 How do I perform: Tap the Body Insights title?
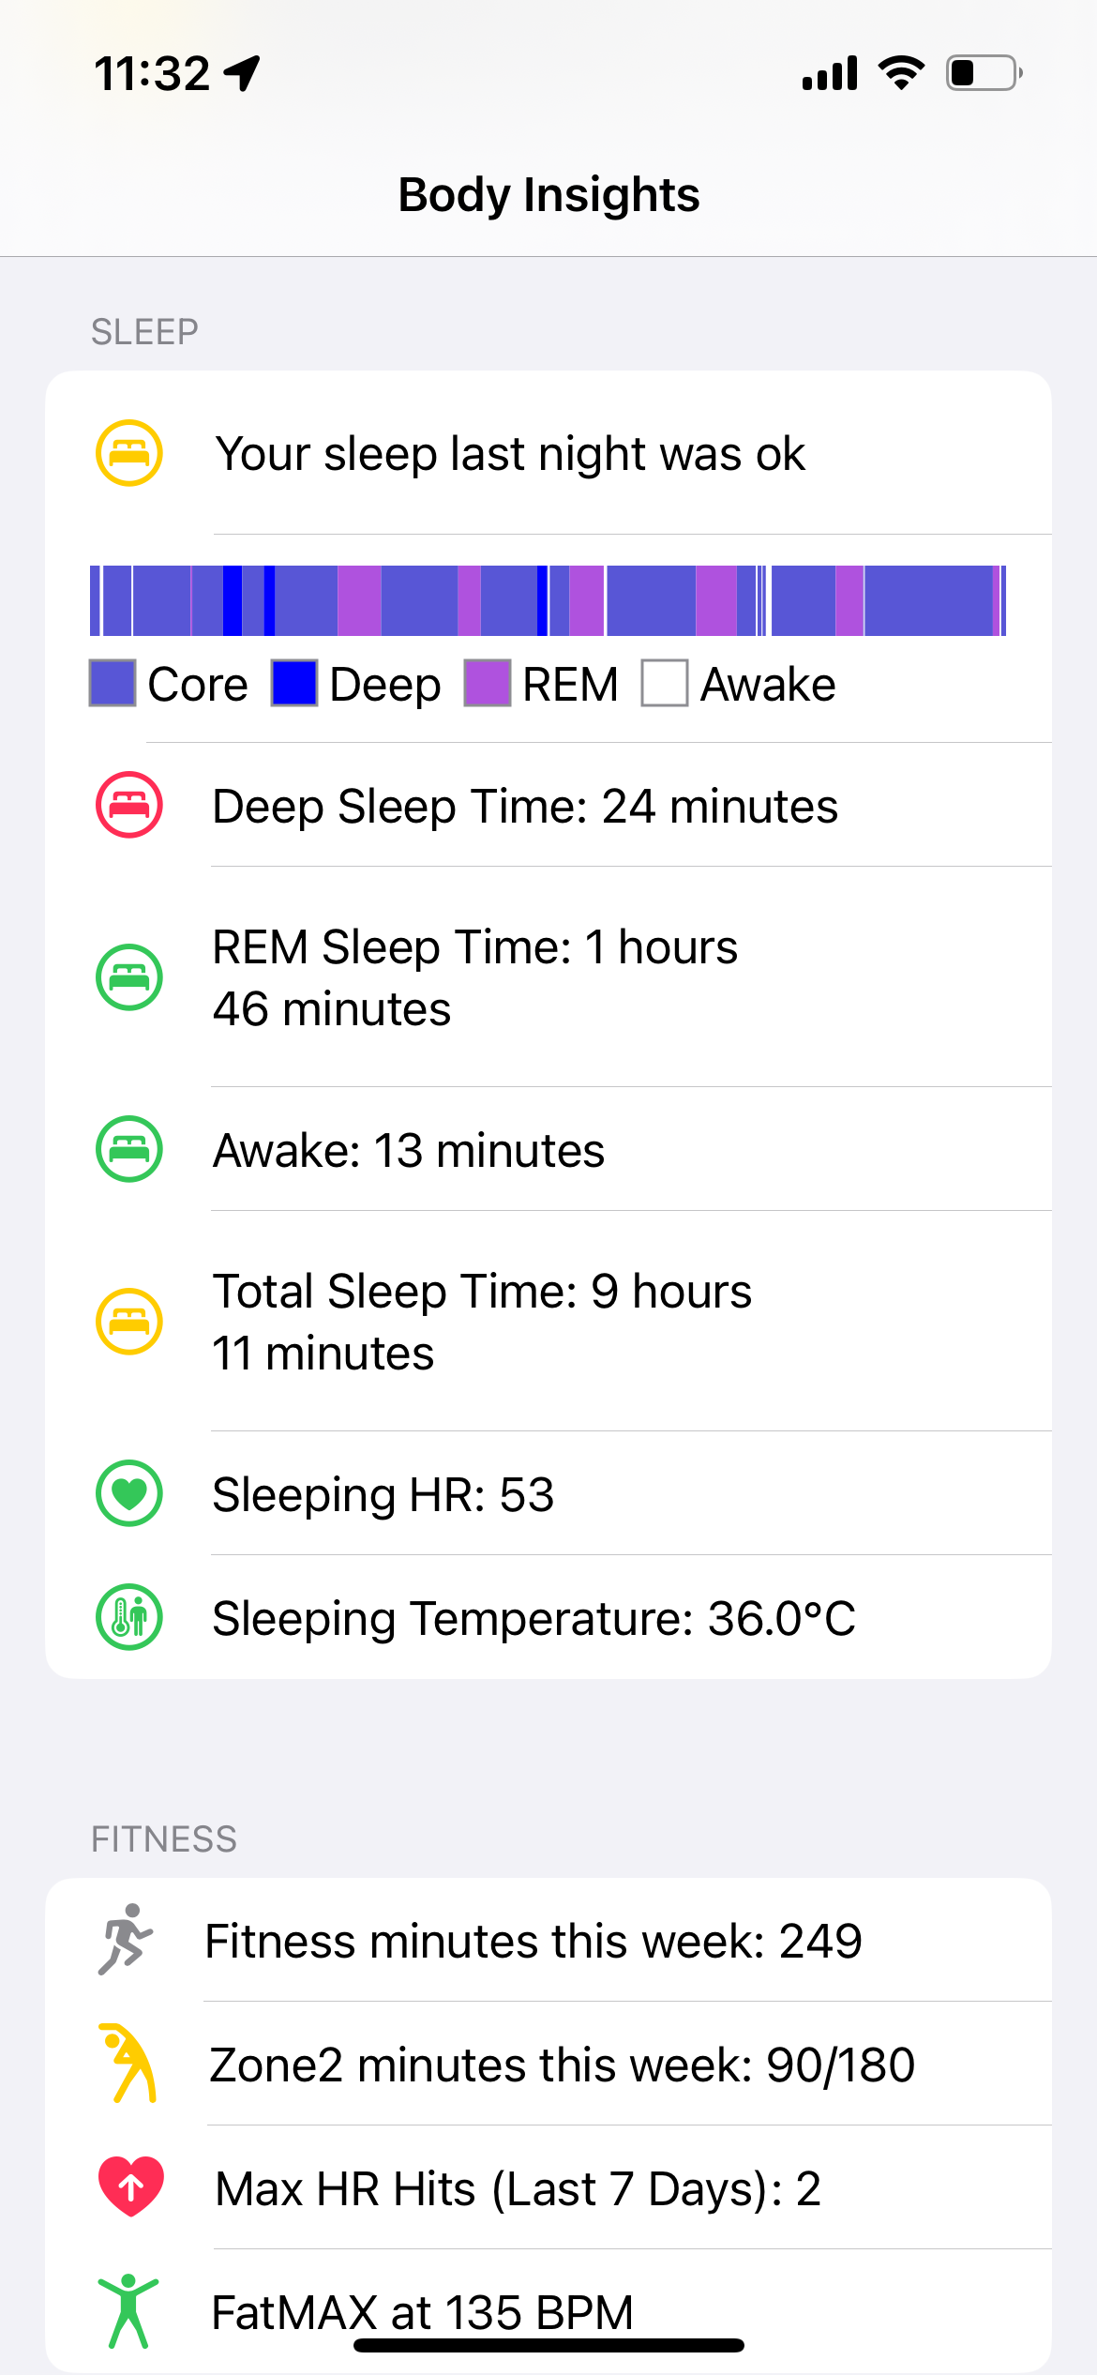(x=548, y=195)
